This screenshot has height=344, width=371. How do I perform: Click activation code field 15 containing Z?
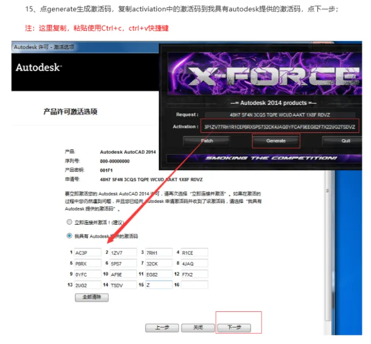click(159, 285)
